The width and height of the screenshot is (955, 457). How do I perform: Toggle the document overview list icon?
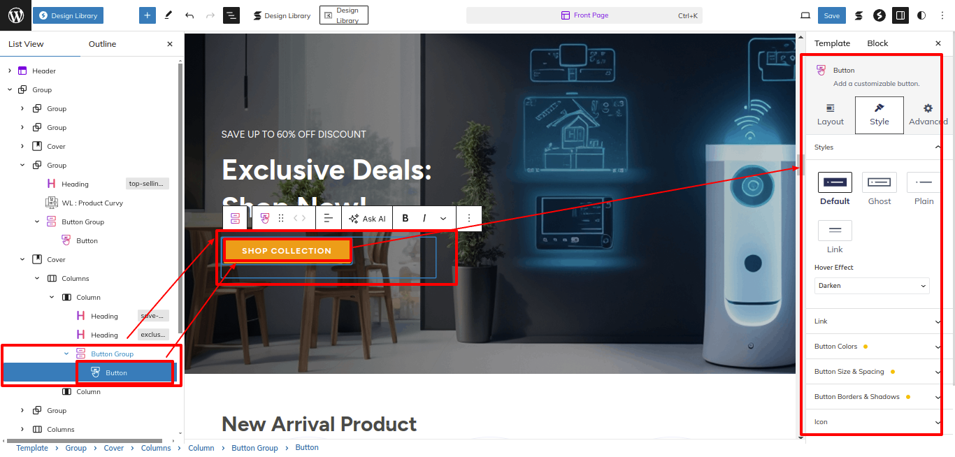231,15
